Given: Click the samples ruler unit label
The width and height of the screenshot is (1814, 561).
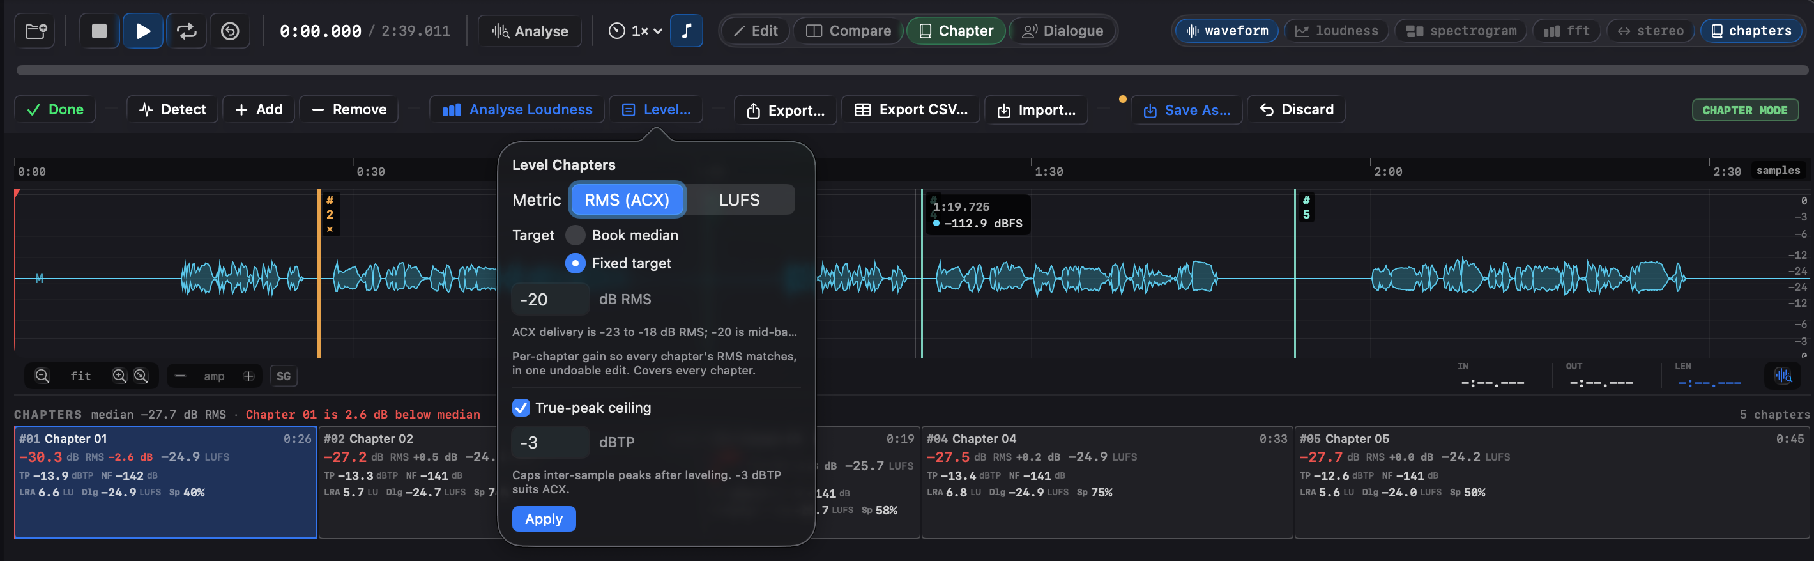Looking at the screenshot, I should pos(1778,171).
